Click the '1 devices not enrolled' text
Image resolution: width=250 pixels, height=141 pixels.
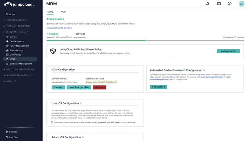point(80,36)
